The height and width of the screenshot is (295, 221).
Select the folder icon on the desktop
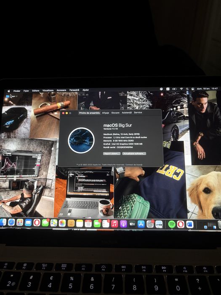[x=8, y=97]
